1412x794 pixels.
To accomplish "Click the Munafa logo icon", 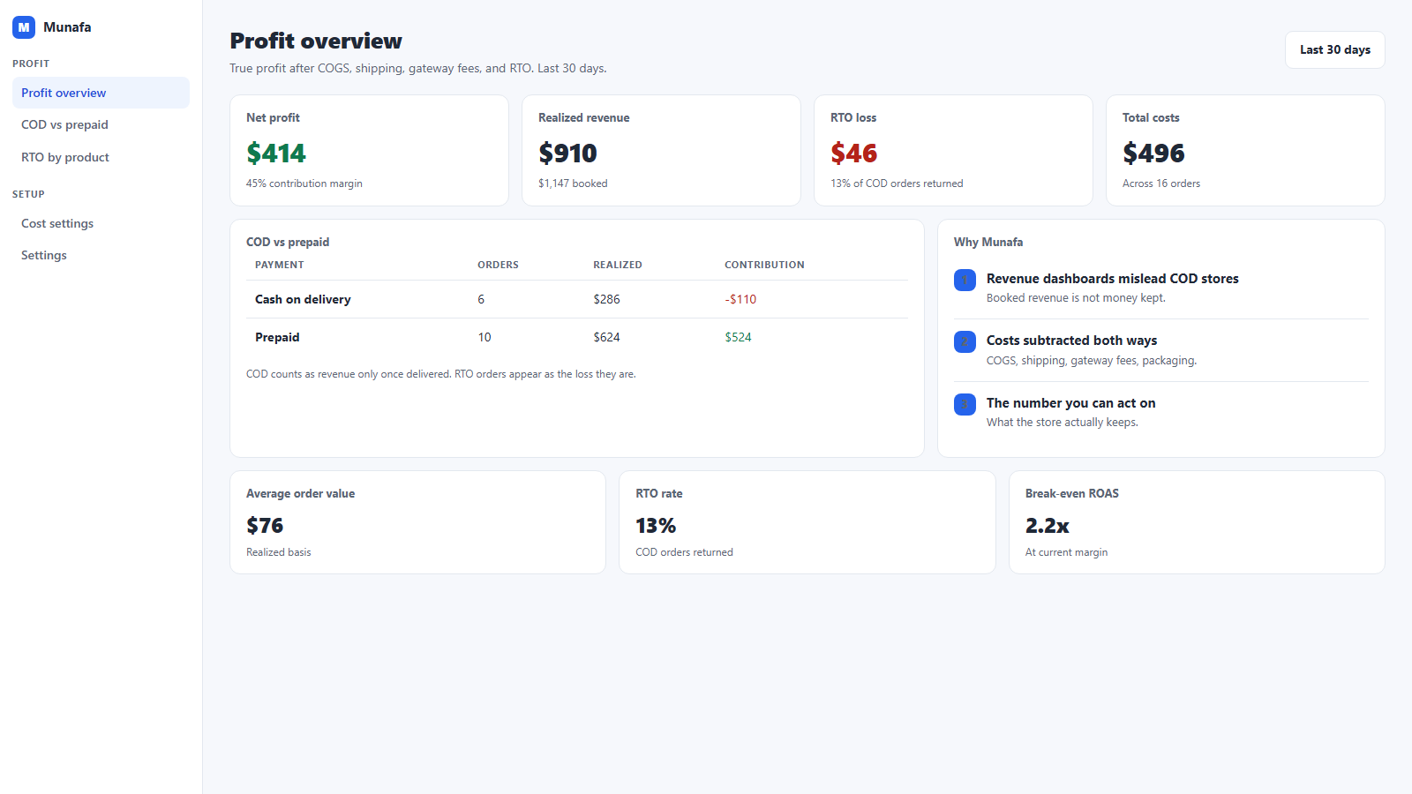I will coord(24,27).
